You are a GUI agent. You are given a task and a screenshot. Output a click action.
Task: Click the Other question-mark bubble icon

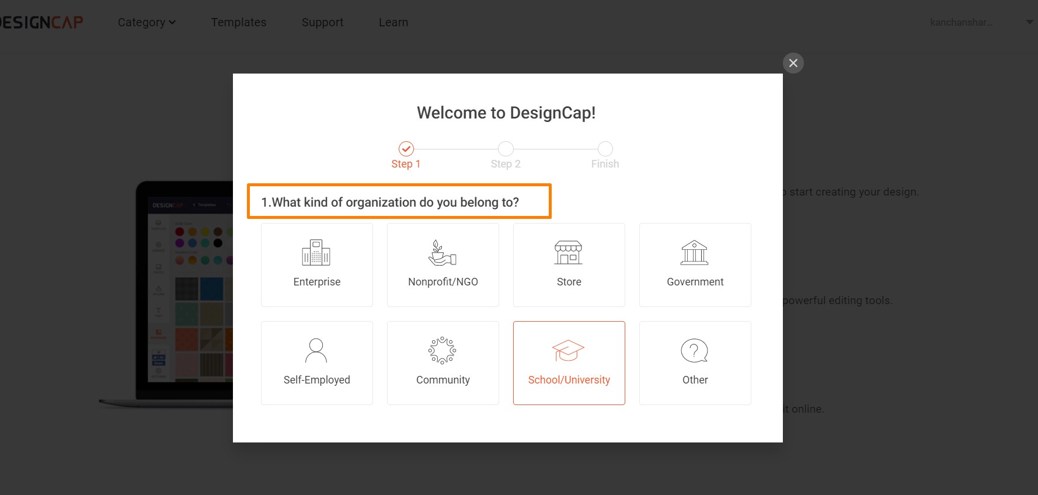[695, 350]
